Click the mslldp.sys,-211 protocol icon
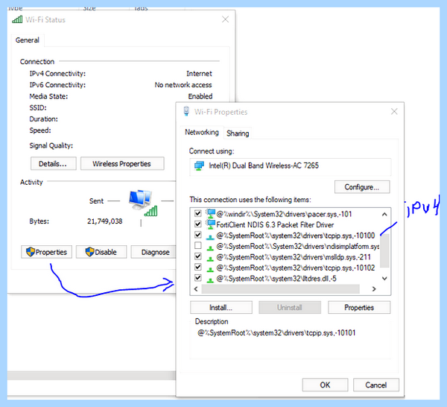447x407 pixels. 210,259
